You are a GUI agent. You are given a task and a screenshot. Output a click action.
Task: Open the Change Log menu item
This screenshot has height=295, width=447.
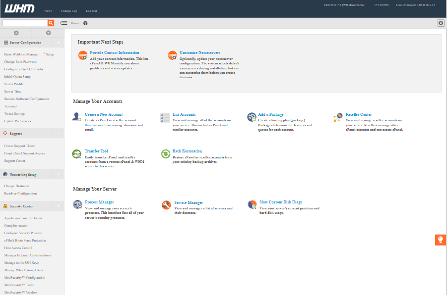pyautogui.click(x=69, y=11)
